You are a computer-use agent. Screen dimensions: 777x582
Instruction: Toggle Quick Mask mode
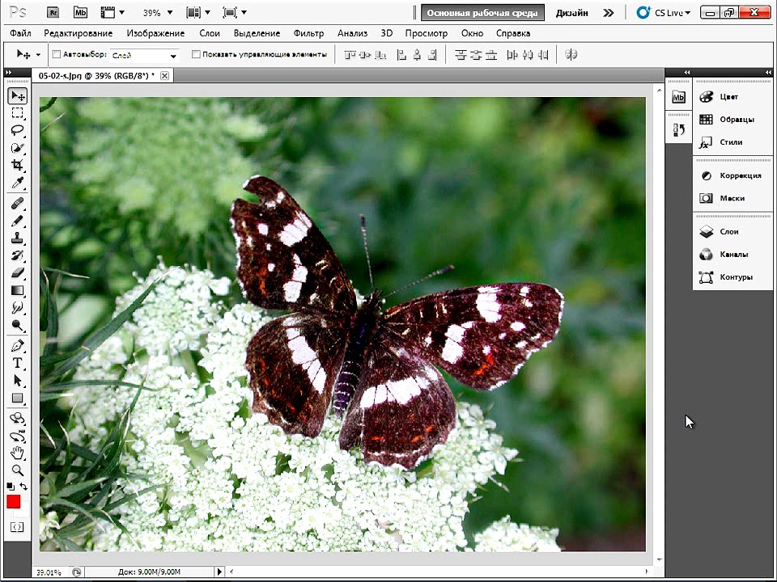tap(17, 527)
